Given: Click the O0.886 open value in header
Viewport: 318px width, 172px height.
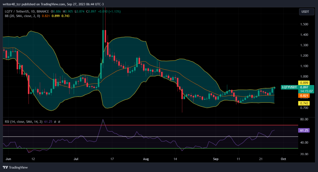Looking at the screenshot, I should [x=56, y=11].
